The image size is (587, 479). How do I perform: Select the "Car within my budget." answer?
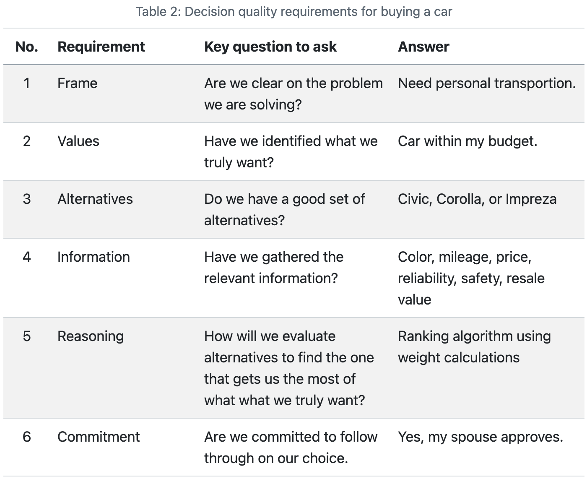467,141
